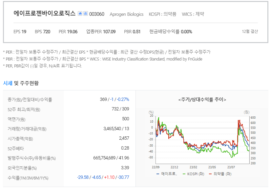Select the face value 500

(x=125, y=119)
